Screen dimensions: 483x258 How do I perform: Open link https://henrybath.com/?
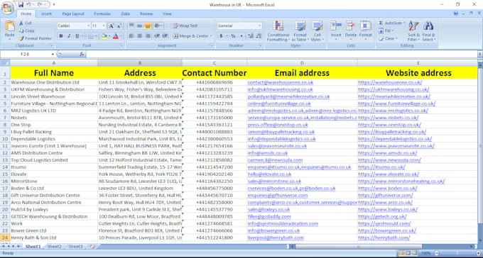coord(384,237)
